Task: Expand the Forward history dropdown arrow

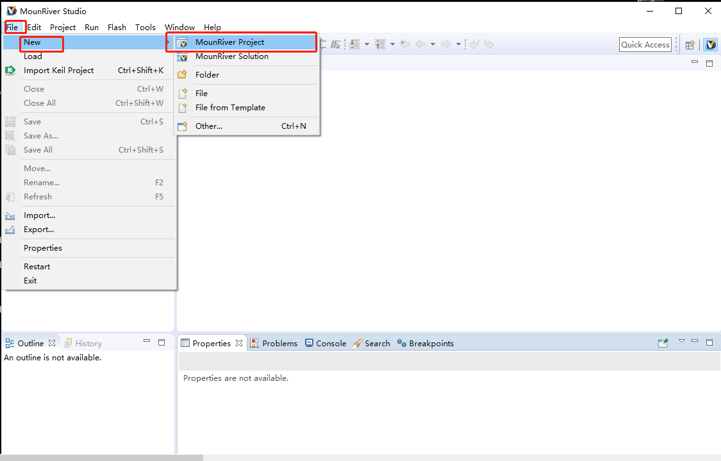Action: pos(458,44)
